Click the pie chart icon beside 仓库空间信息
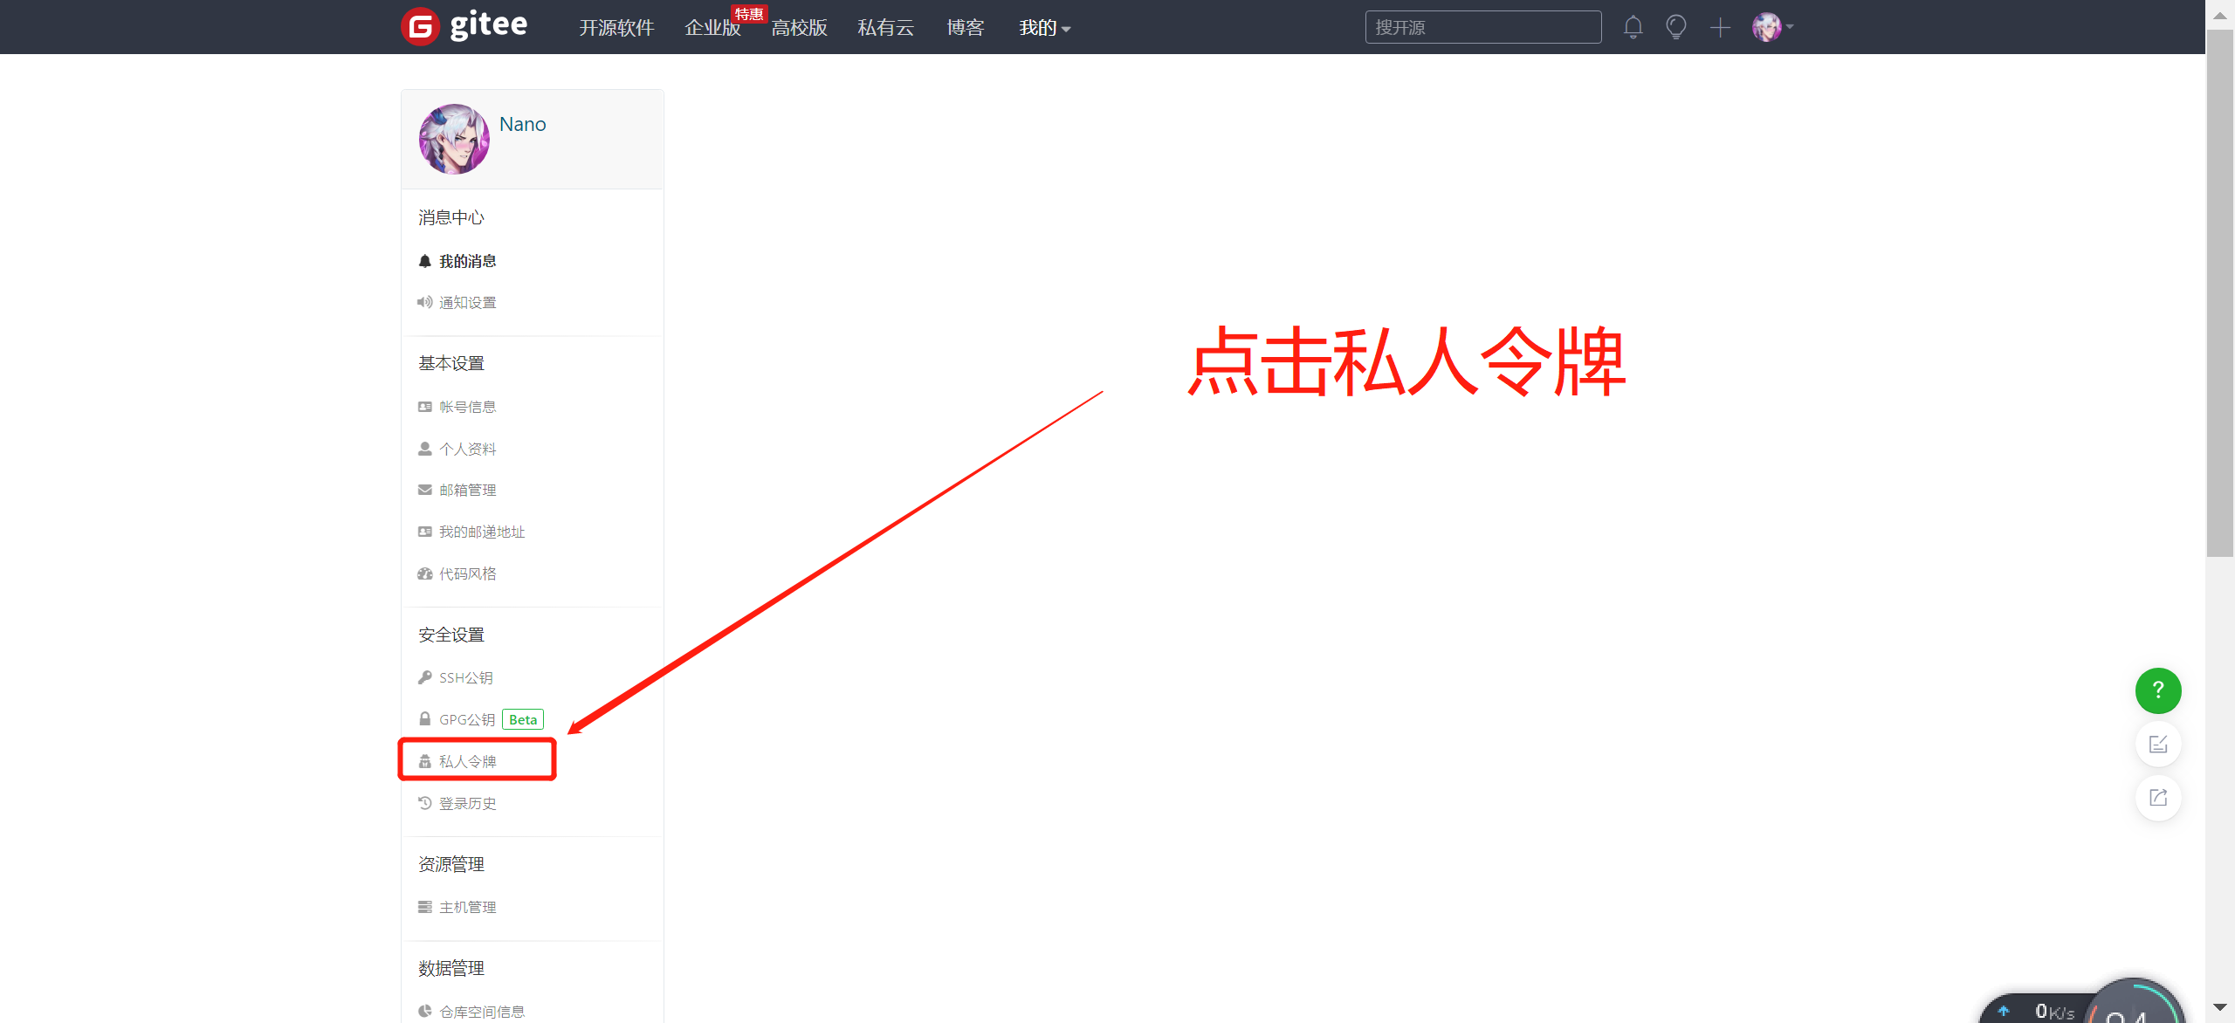2235x1023 pixels. point(425,1011)
